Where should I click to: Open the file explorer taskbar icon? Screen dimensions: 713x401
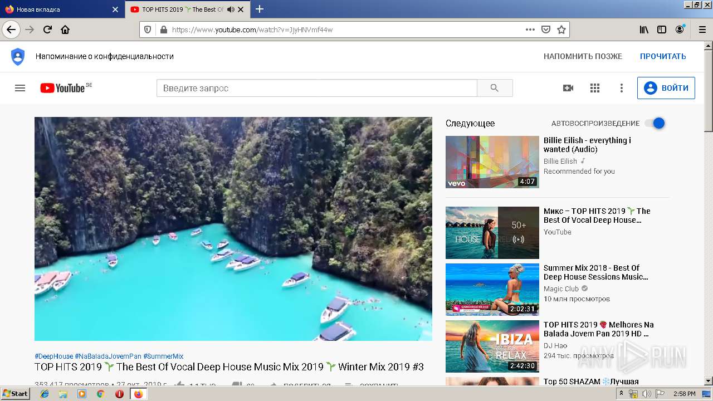(x=63, y=394)
